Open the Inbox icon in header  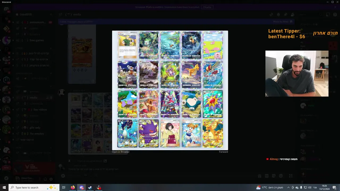click(x=328, y=15)
